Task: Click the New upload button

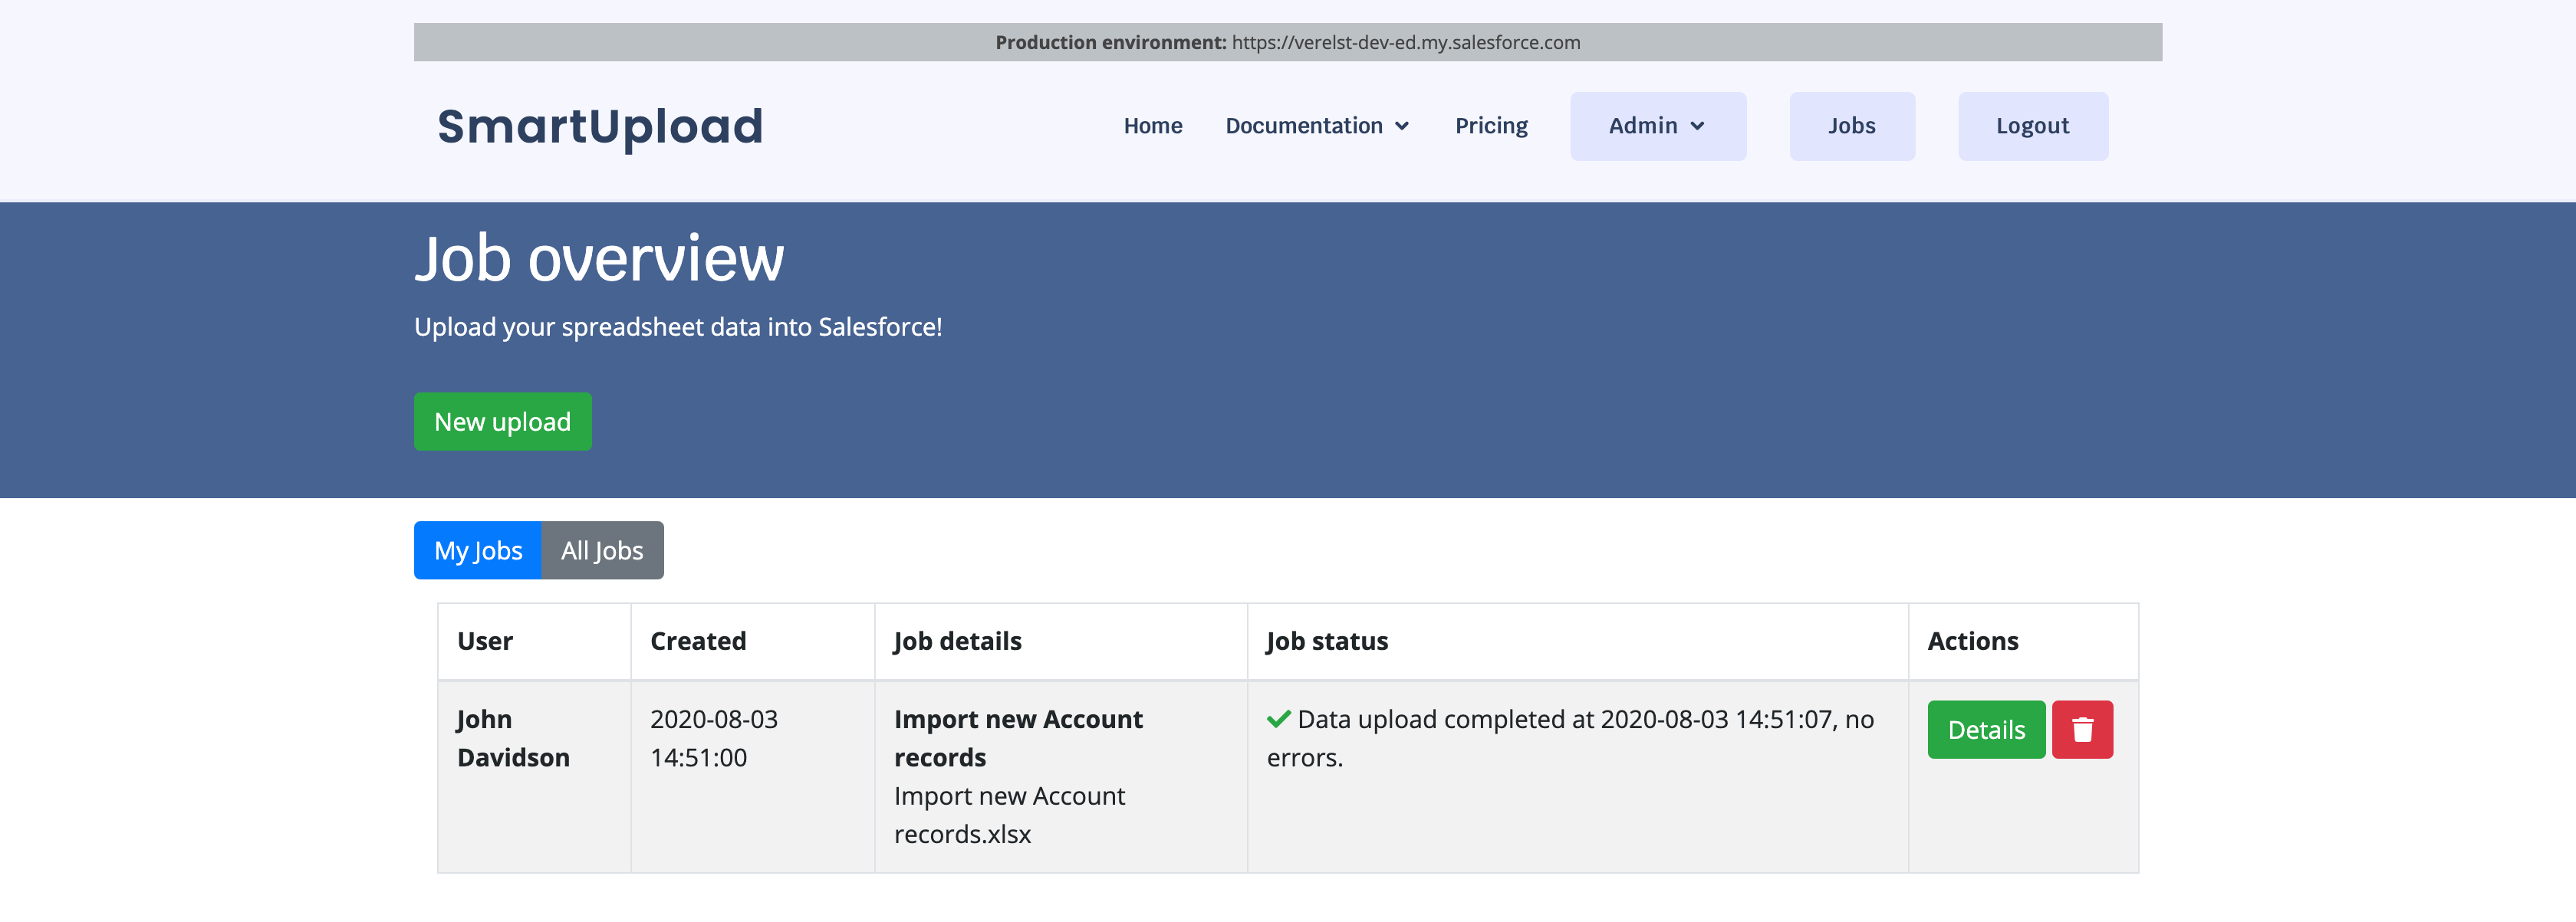Action: click(502, 422)
